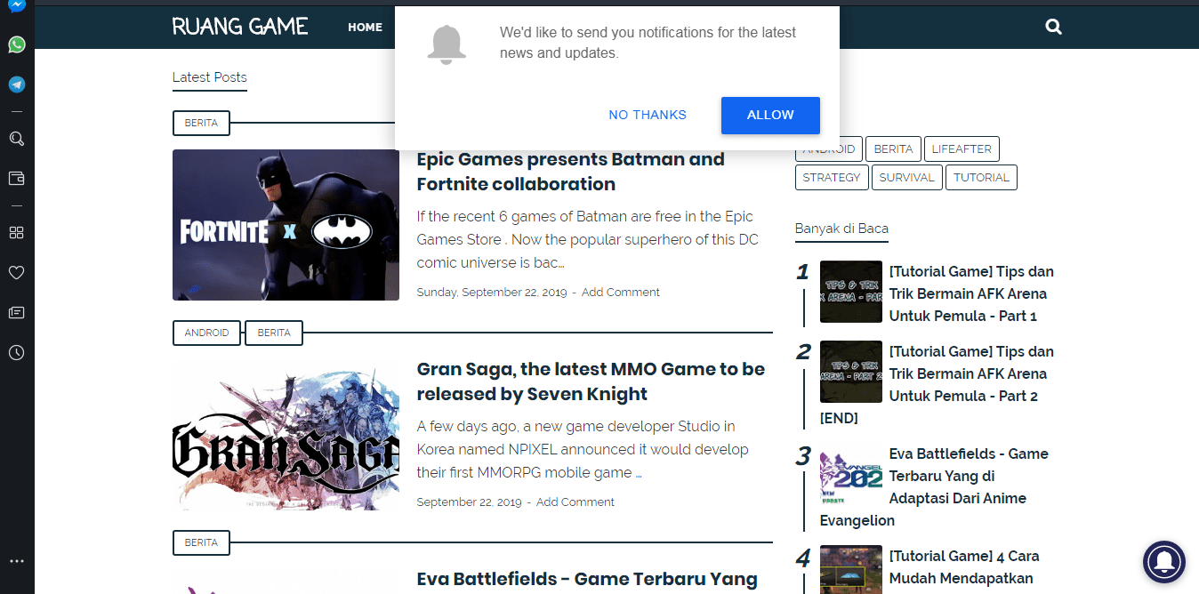
Task: Click Add Comment on Gran Saga post
Action: (575, 502)
